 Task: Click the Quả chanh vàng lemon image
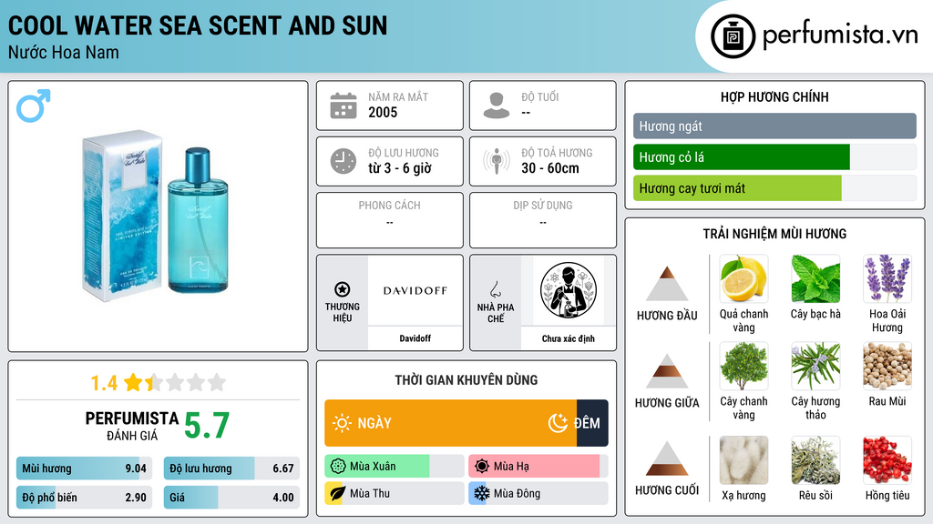click(x=743, y=278)
